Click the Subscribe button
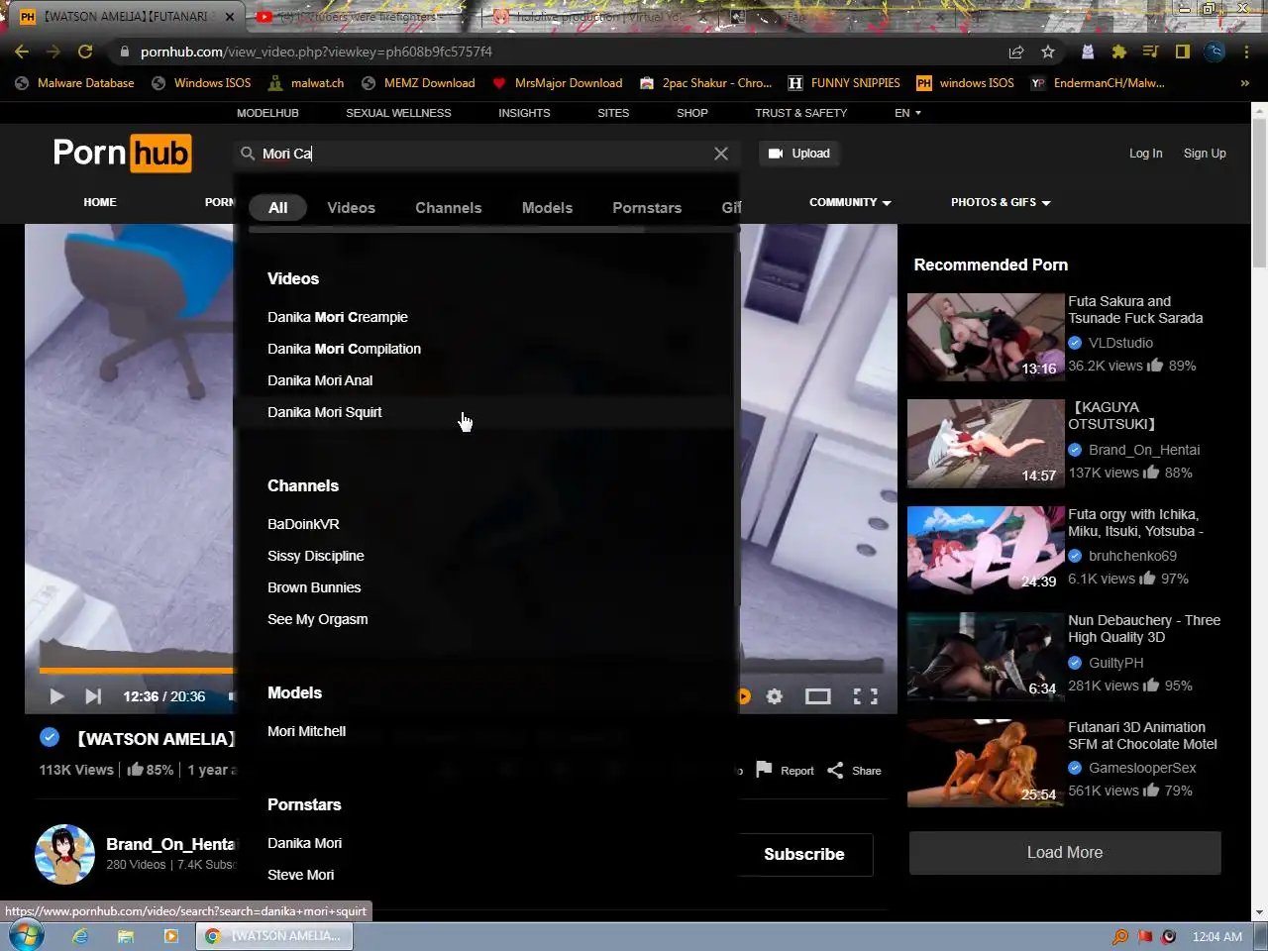1268x951 pixels. [x=804, y=854]
